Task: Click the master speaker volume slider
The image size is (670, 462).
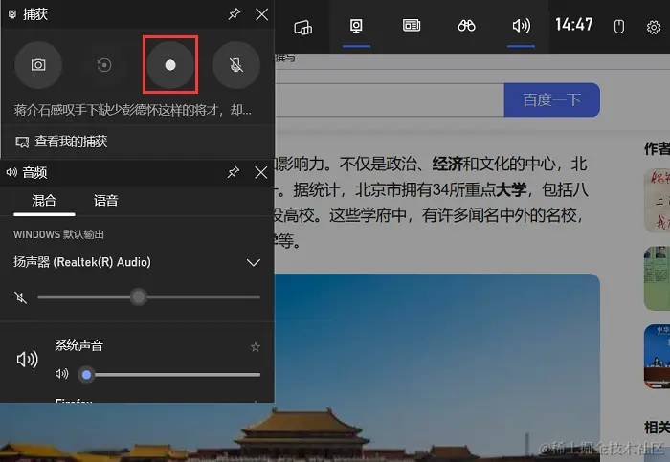Action: click(148, 297)
